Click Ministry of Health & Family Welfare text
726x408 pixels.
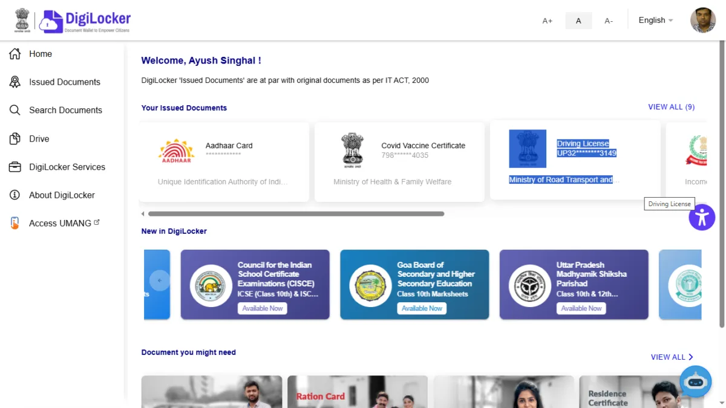(393, 182)
